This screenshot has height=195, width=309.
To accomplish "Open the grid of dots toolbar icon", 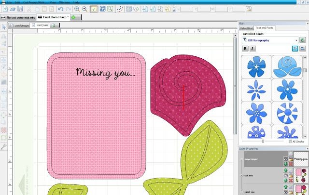I will 129,9.
